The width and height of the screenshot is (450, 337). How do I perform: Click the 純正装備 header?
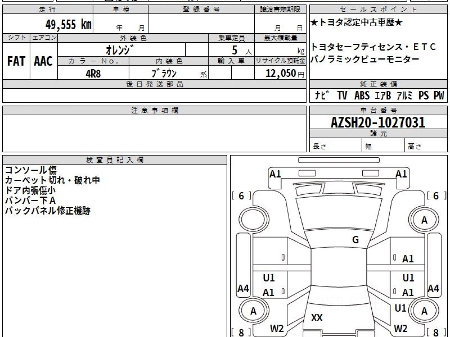[x=379, y=84]
